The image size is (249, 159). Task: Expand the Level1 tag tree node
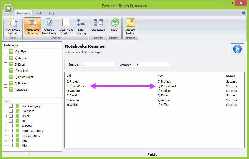tap(5, 116)
